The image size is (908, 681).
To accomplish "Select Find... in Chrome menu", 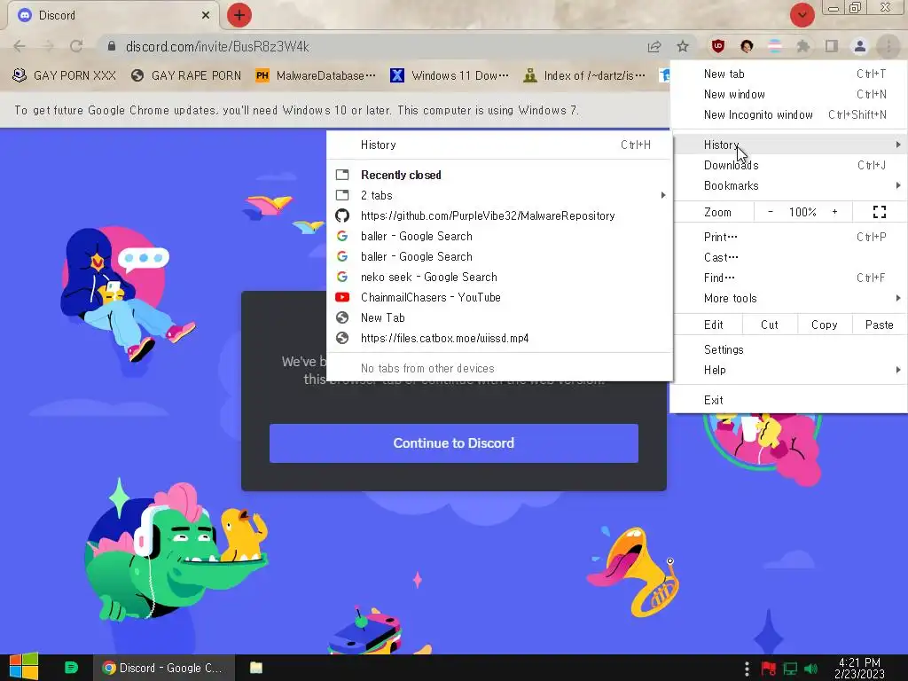I will [x=788, y=278].
